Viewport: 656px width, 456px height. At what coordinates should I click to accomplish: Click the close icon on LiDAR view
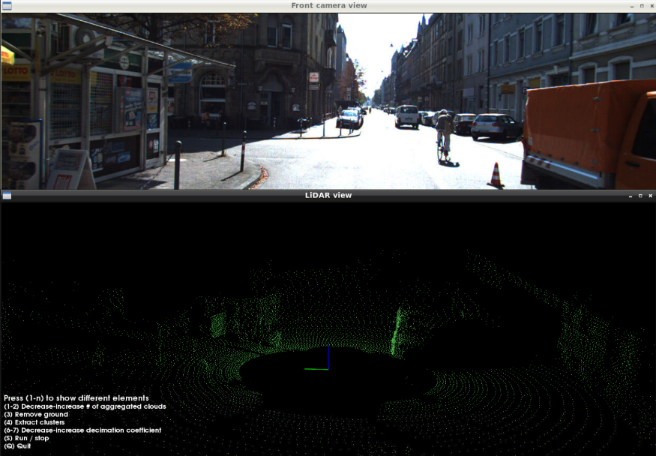pyautogui.click(x=650, y=196)
